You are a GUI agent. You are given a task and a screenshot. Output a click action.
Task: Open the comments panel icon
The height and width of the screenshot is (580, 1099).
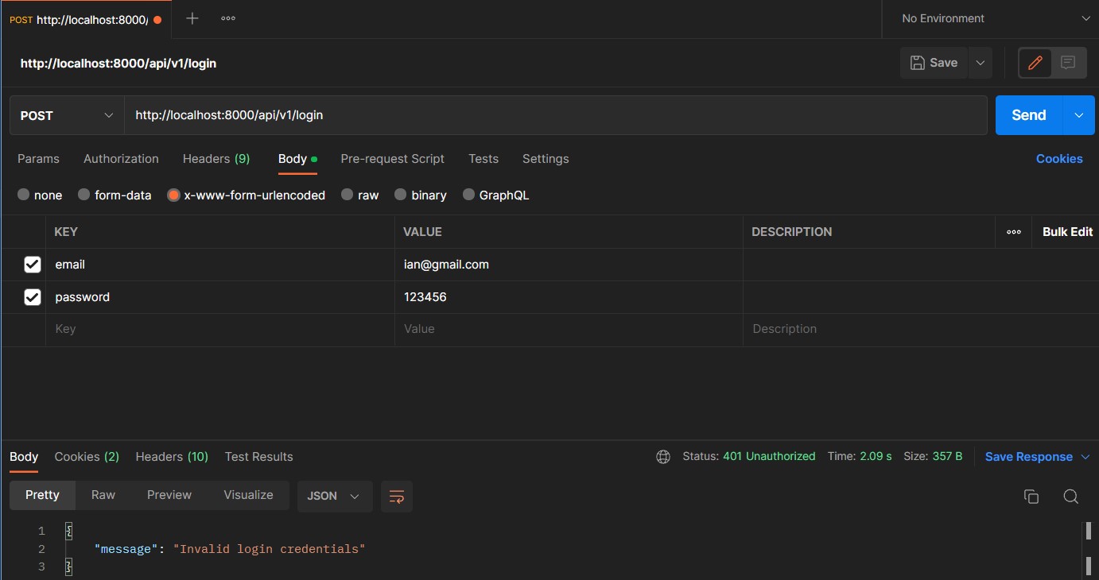pos(1069,63)
